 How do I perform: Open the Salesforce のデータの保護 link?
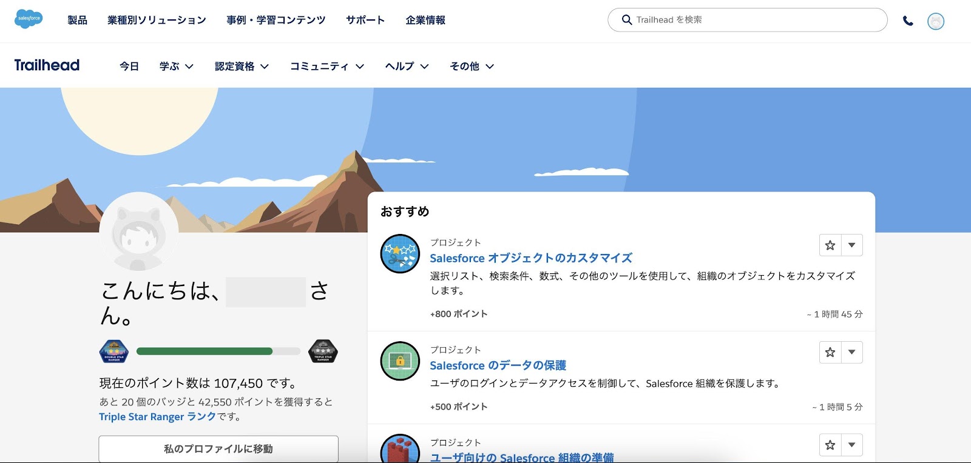[498, 365]
